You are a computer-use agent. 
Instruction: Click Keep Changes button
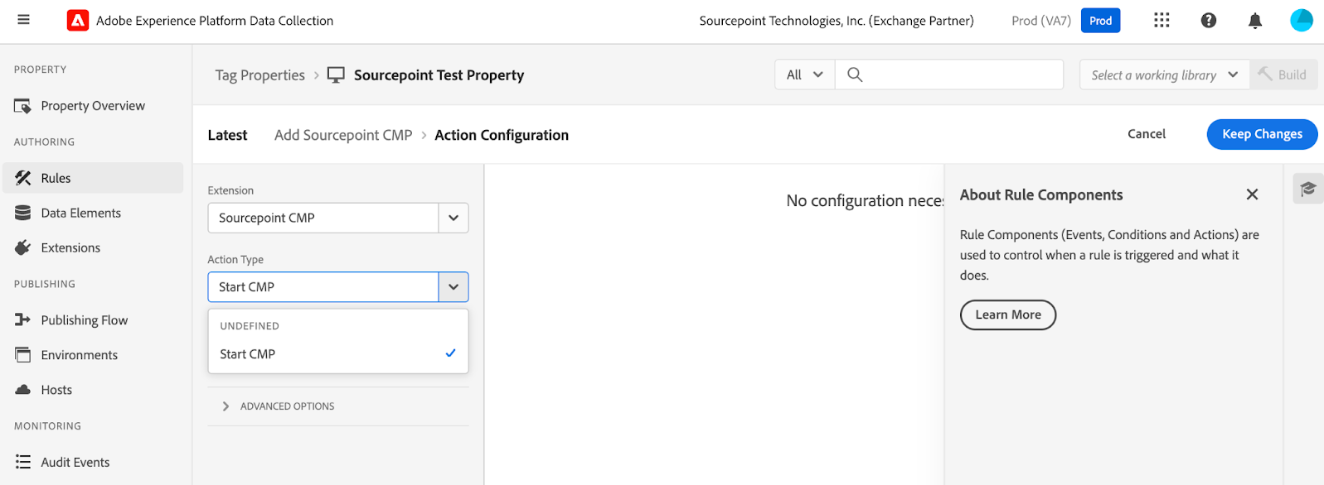(x=1262, y=134)
